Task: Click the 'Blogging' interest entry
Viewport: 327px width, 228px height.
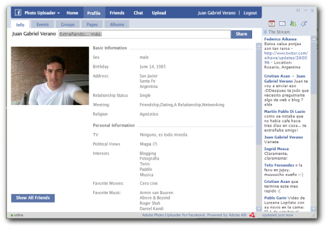Action: pos(147,153)
